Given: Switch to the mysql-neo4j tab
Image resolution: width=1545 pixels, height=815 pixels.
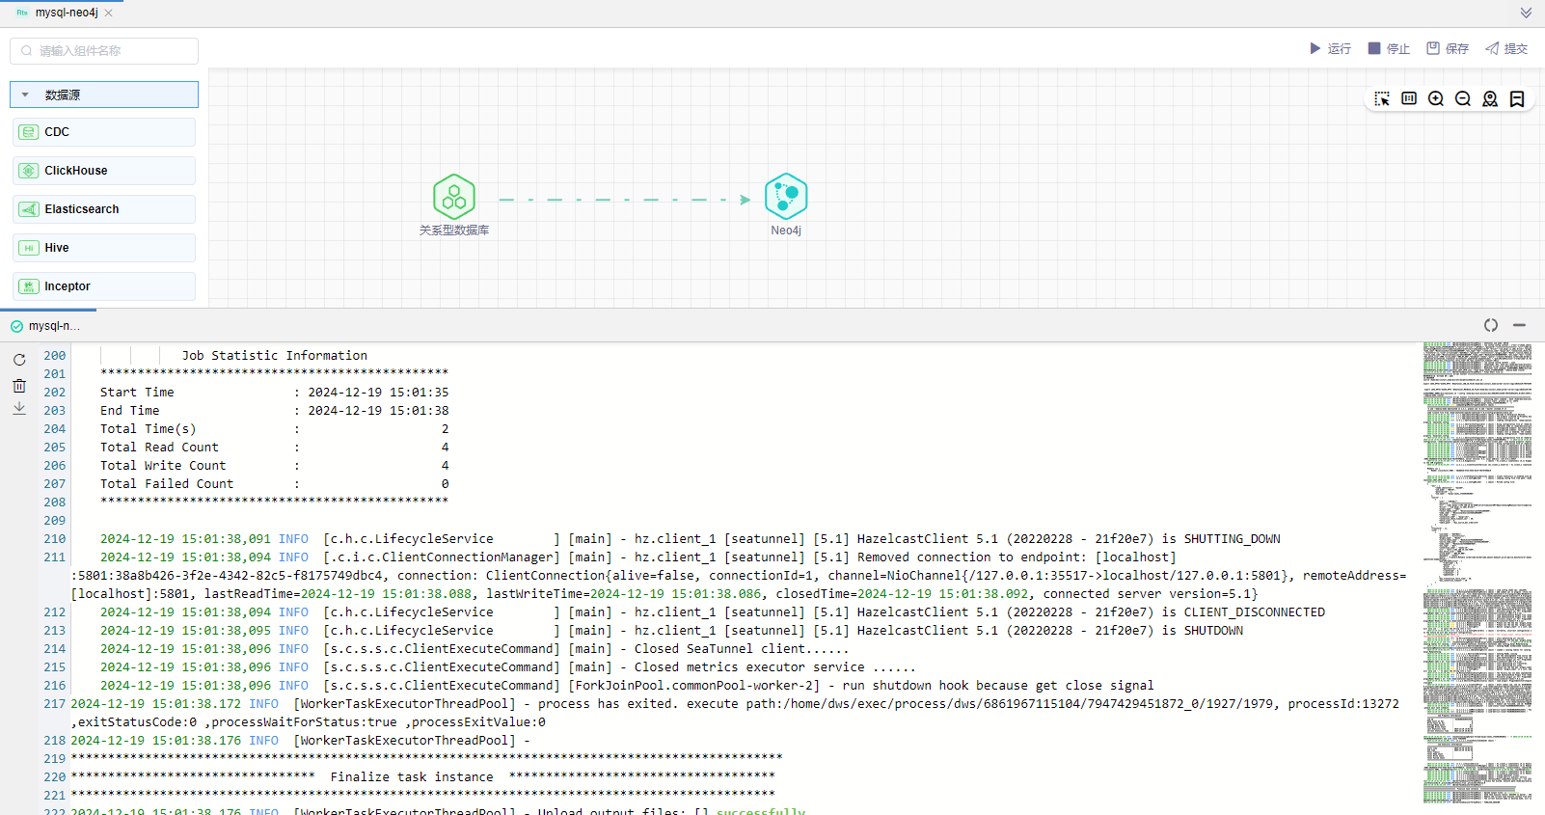Looking at the screenshot, I should pyautogui.click(x=66, y=14).
